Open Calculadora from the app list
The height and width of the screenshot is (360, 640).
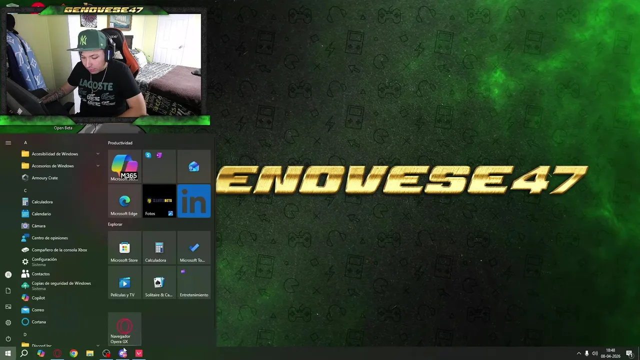[x=60, y=202]
